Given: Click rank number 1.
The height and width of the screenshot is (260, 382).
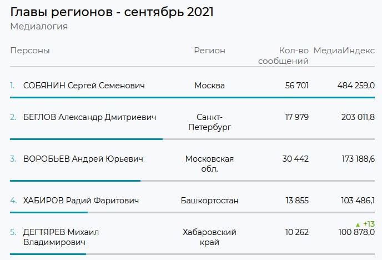Looking at the screenshot, I should pyautogui.click(x=12, y=86).
